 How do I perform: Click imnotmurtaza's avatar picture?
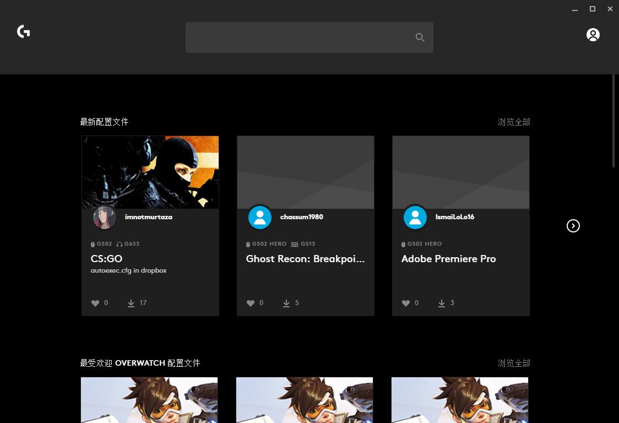(x=105, y=218)
